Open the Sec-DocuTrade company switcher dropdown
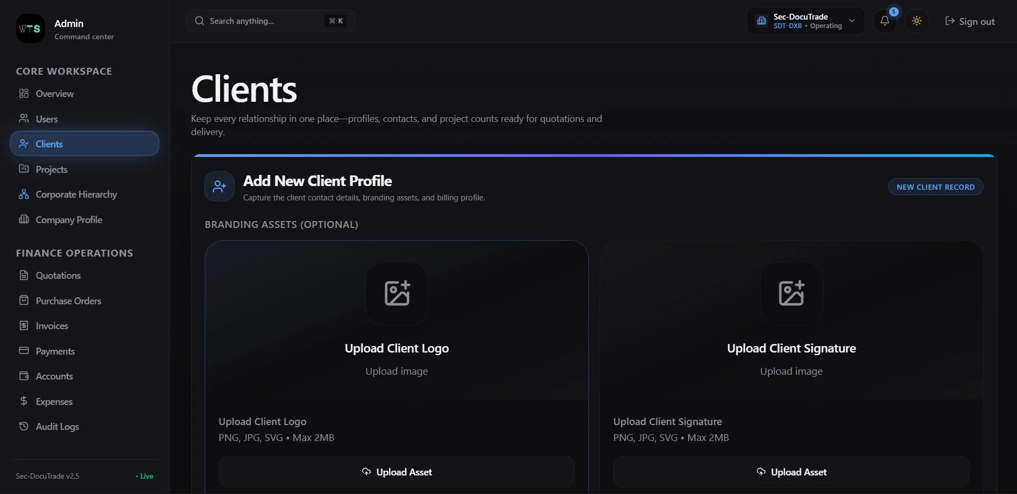 [x=805, y=21]
